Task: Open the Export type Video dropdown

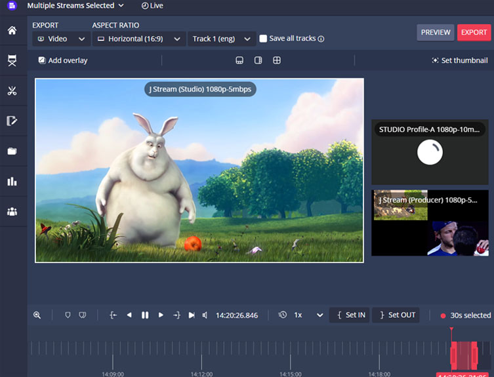Action: tap(61, 39)
